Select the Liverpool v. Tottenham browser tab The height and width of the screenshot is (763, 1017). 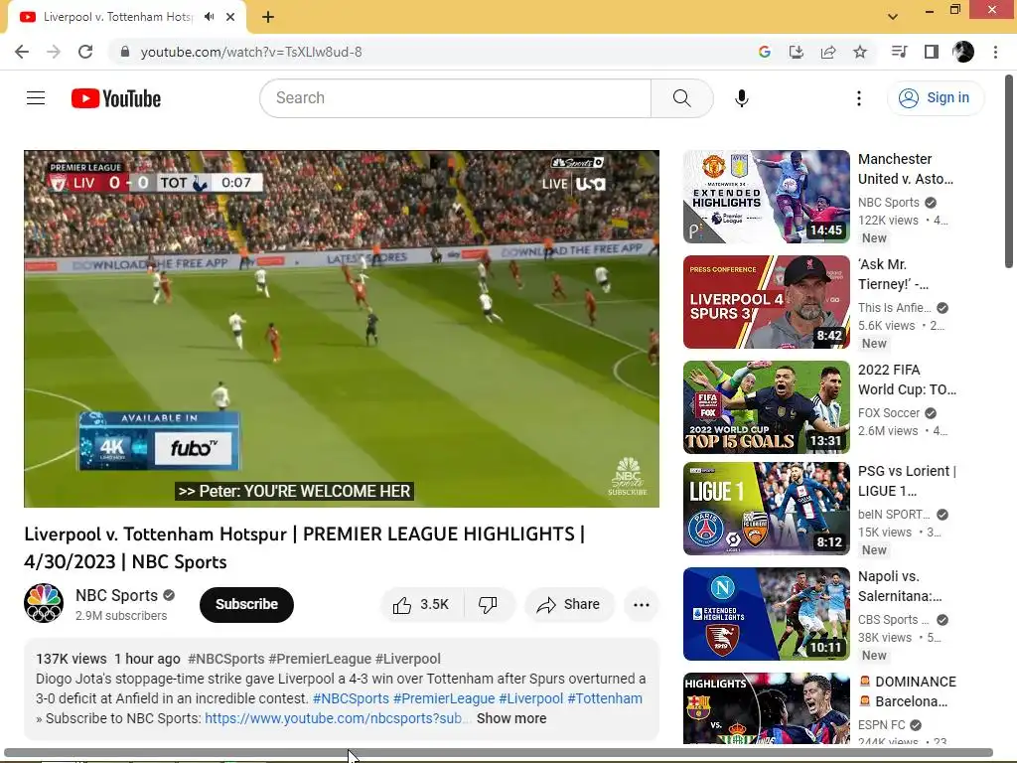click(127, 17)
